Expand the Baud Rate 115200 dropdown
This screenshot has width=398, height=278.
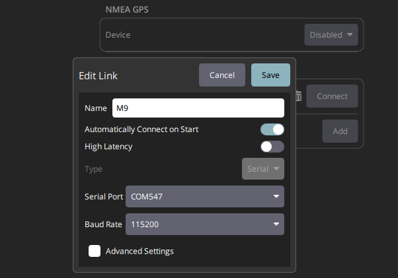click(204, 225)
